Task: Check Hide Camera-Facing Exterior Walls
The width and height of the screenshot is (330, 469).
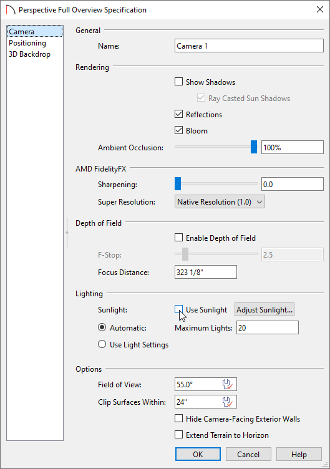Action: (x=178, y=418)
